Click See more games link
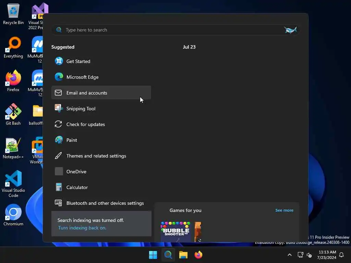 coord(284,210)
